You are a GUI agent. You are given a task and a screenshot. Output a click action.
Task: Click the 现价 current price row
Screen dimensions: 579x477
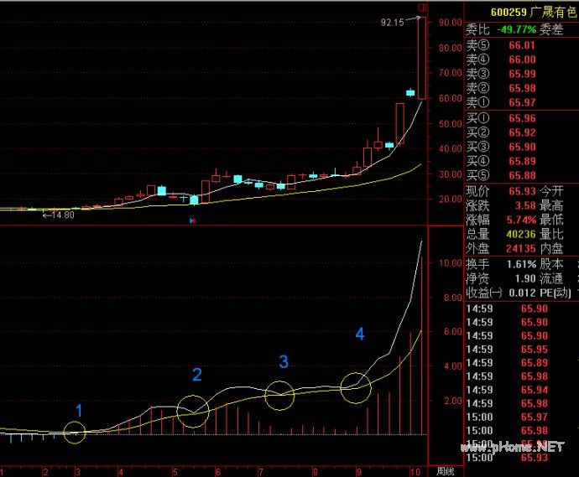[501, 191]
